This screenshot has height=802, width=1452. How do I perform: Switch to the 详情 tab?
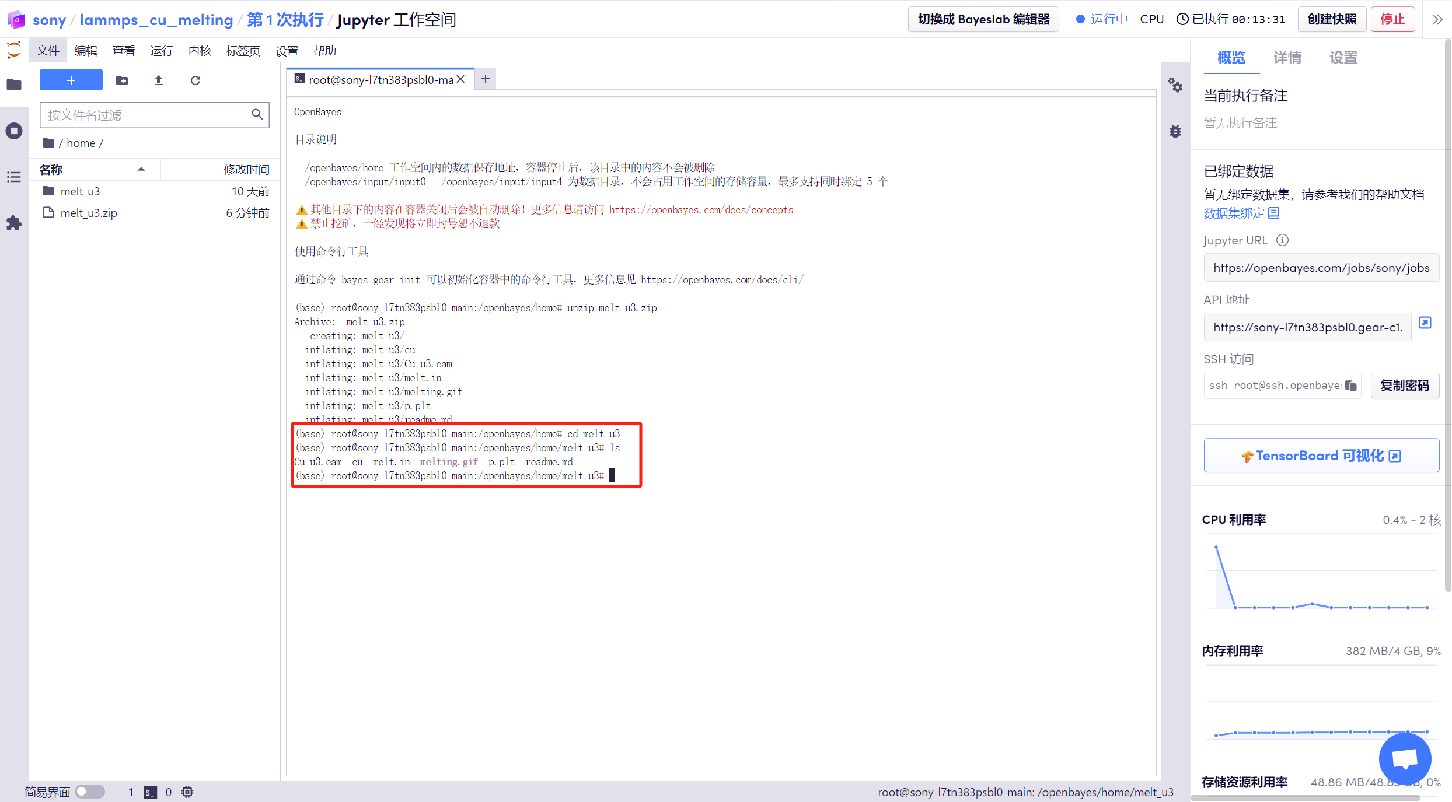1287,58
